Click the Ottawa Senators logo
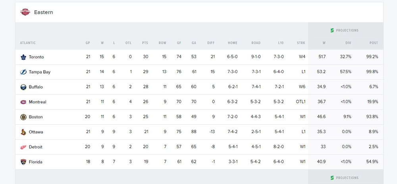The height and width of the screenshot is (184, 397). click(x=23, y=132)
